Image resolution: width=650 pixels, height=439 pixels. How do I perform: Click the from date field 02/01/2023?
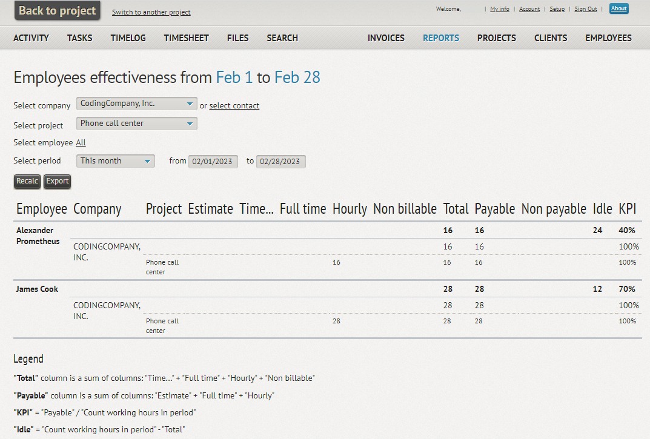coord(213,162)
